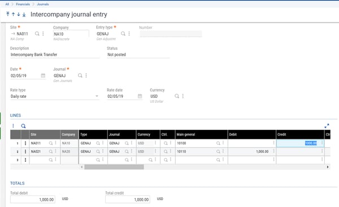339x207 pixels.
Task: Expand the Rate type dropdown
Action: point(97,96)
